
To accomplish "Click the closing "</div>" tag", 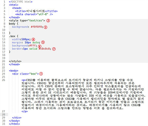I will coord(17,118).
